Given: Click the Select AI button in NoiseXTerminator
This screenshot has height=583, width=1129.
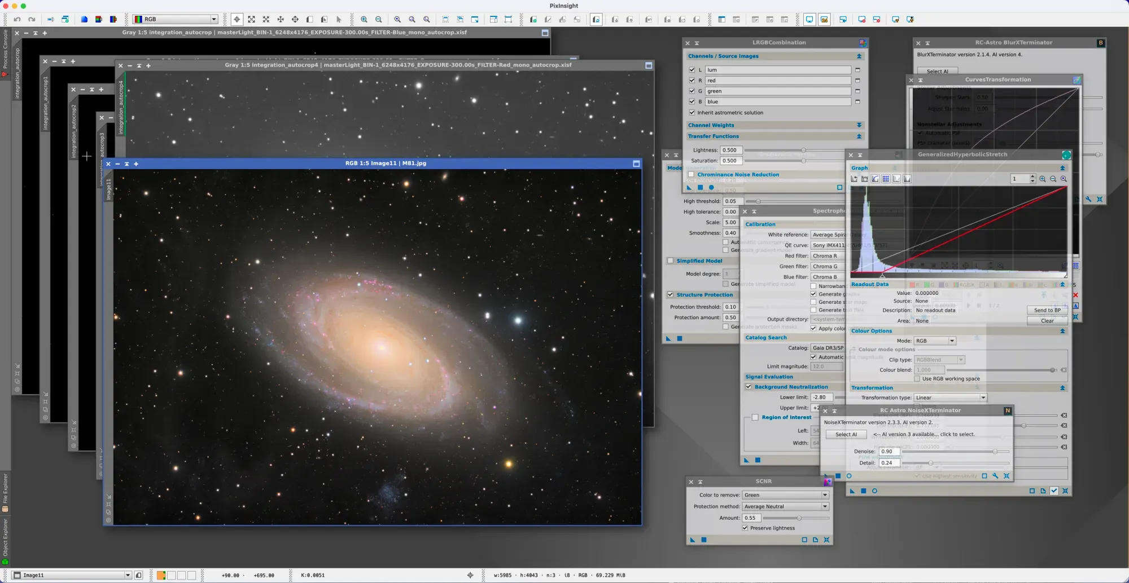Looking at the screenshot, I should pos(846,434).
